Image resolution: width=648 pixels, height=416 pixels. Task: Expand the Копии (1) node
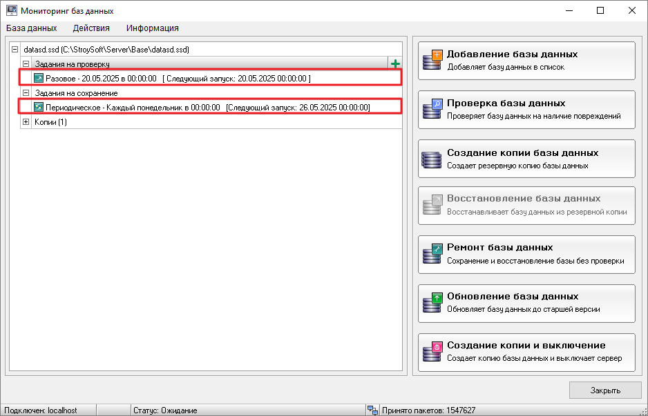[26, 122]
